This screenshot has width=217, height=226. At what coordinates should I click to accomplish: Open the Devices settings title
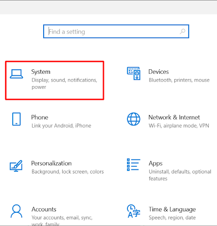point(158,72)
